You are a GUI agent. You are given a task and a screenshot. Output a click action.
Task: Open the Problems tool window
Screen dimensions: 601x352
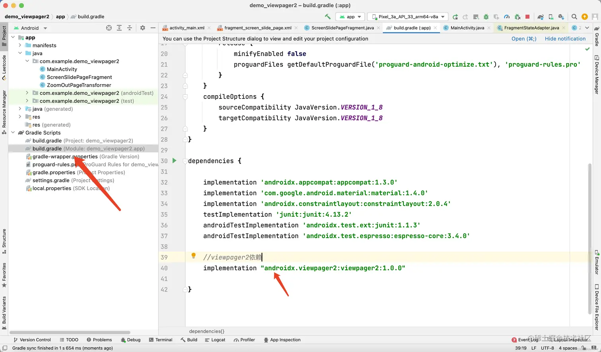click(x=99, y=340)
